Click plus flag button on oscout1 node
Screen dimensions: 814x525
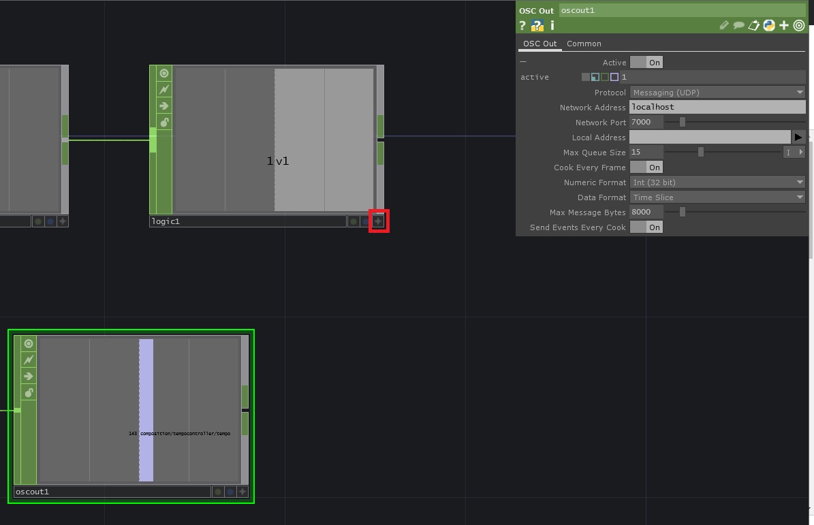(242, 492)
